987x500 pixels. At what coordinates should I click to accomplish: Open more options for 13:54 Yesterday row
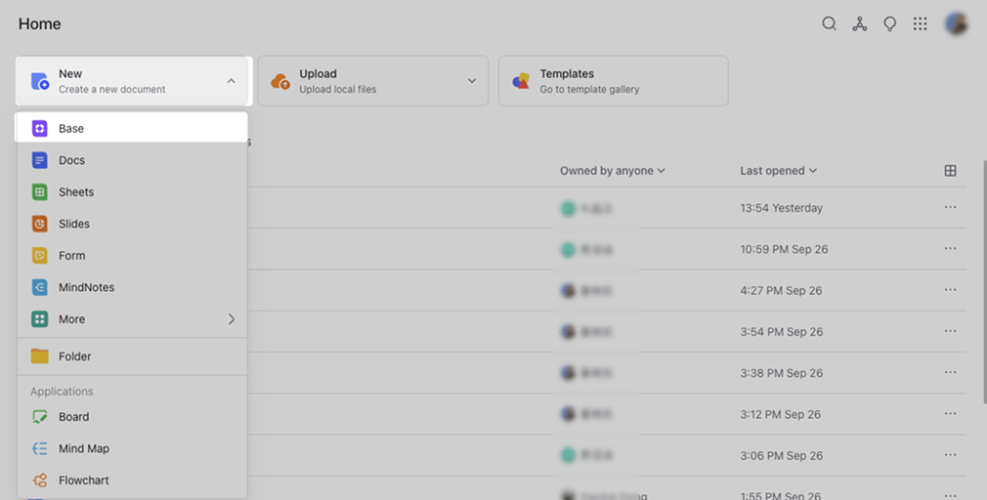(950, 208)
